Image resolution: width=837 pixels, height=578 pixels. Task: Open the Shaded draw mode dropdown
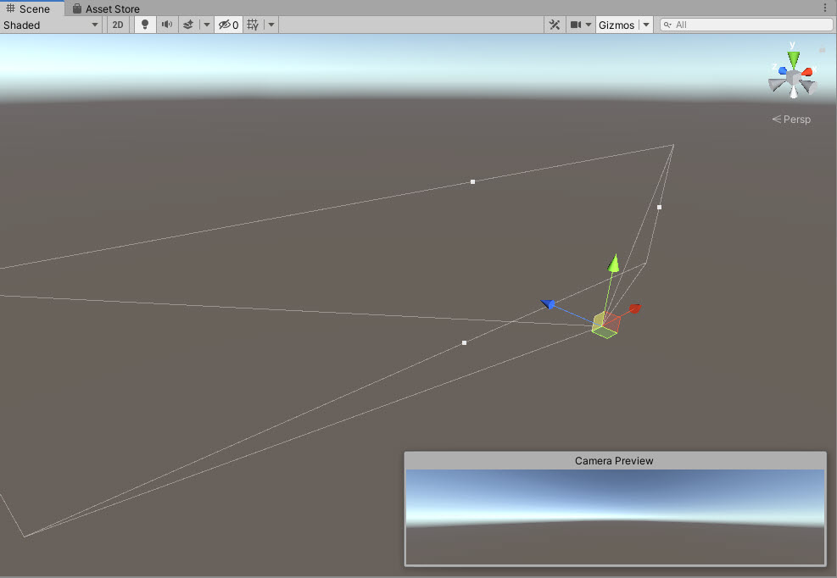pyautogui.click(x=51, y=25)
